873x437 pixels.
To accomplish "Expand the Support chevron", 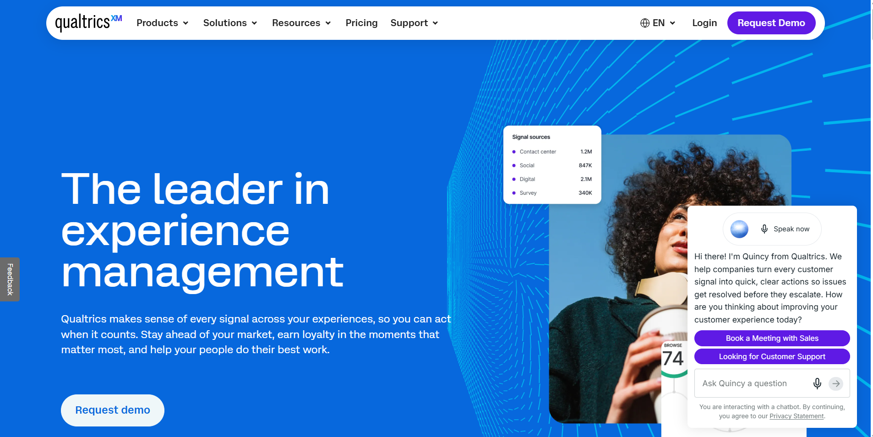I will pos(435,23).
